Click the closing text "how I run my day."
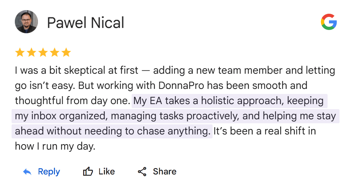This screenshot has width=350, height=189. coord(55,146)
